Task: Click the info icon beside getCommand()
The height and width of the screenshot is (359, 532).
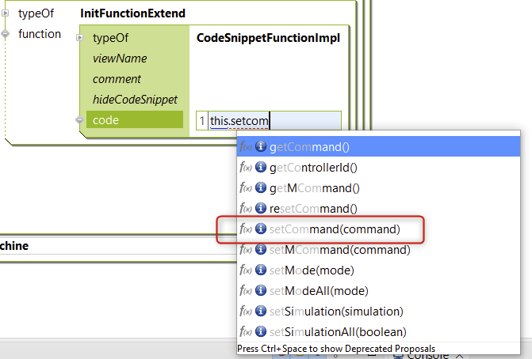Action: pyautogui.click(x=260, y=147)
